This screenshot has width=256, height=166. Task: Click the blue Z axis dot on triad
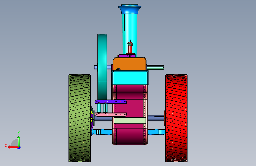click(19, 147)
